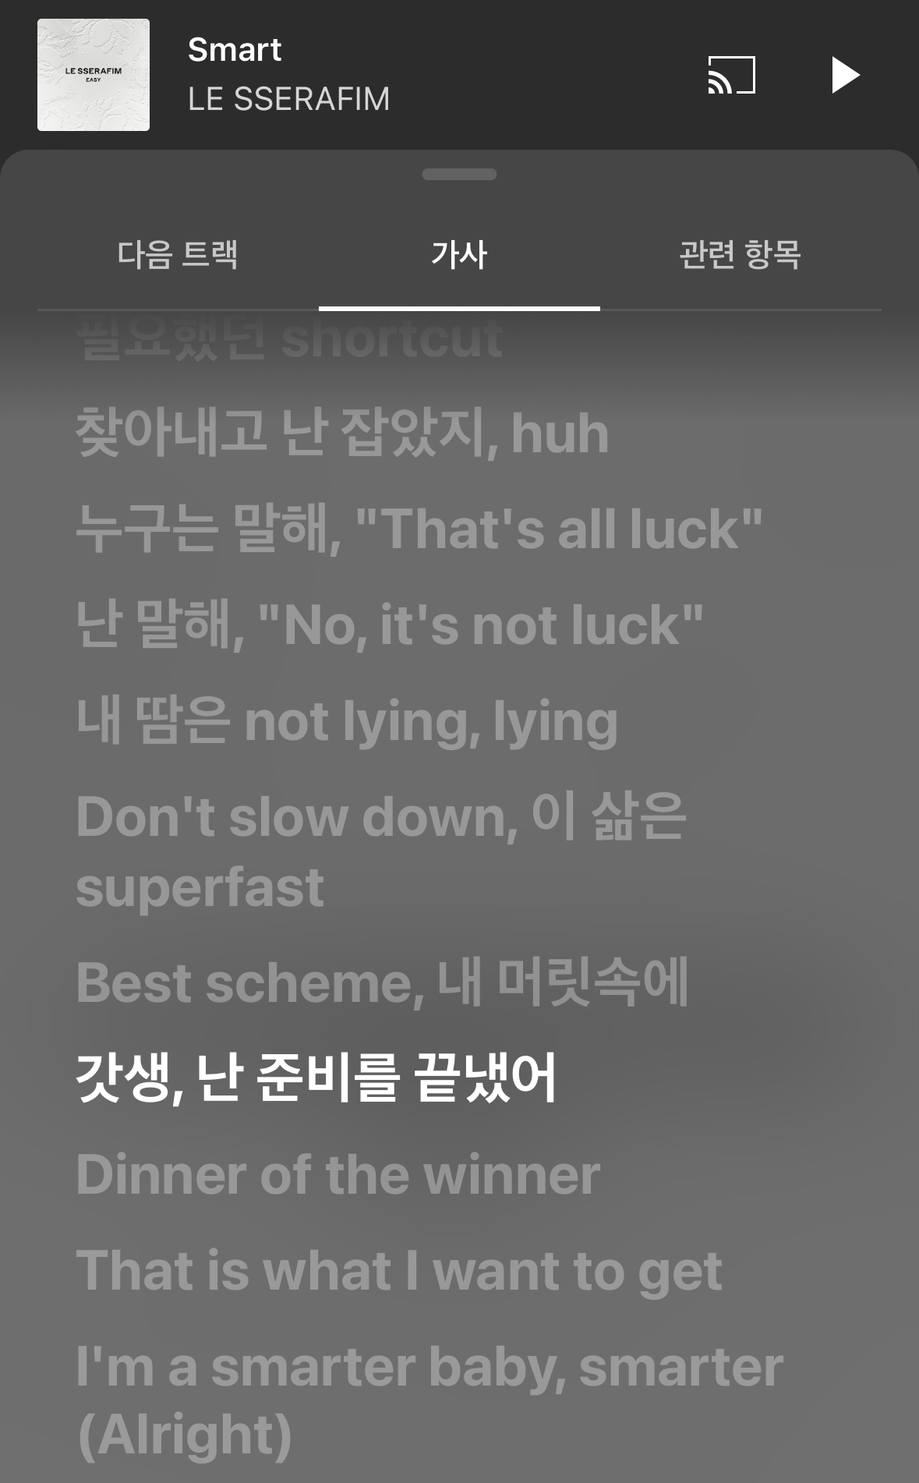The height and width of the screenshot is (1483, 919).
Task: Select lyric I'm a smarter baby, smarter (Alright)
Action: 429,1400
